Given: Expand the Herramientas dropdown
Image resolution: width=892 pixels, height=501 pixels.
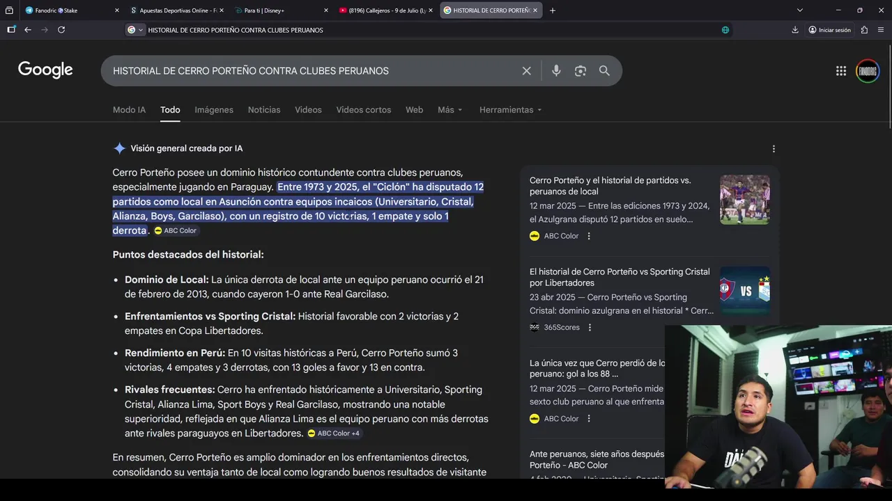Looking at the screenshot, I should coord(511,110).
